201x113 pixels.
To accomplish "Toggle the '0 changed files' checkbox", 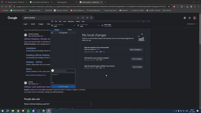I will [x=52, y=33].
